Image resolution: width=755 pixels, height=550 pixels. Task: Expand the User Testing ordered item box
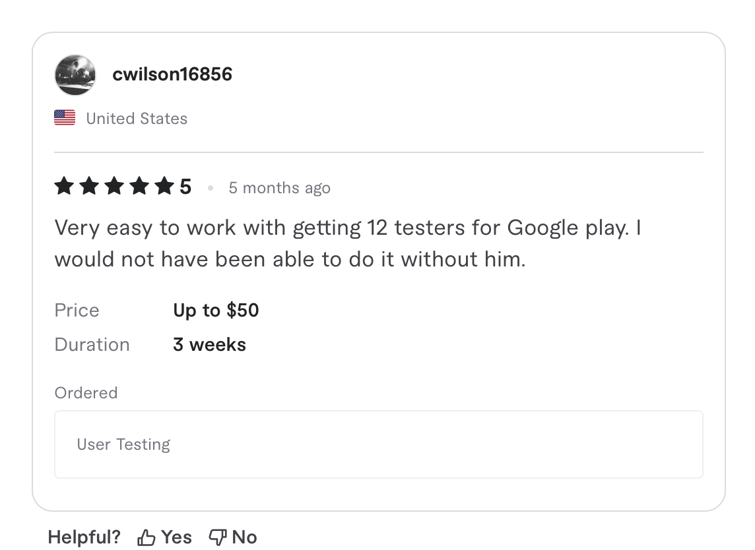point(379,444)
